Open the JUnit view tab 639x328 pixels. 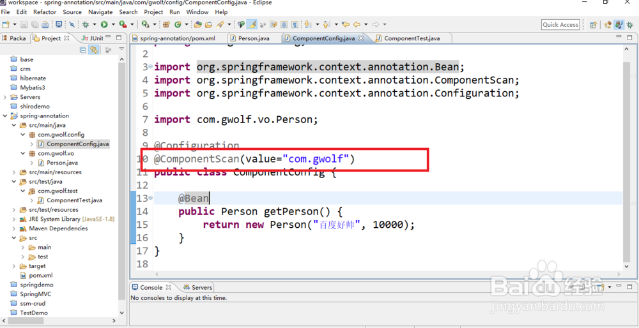[x=92, y=38]
